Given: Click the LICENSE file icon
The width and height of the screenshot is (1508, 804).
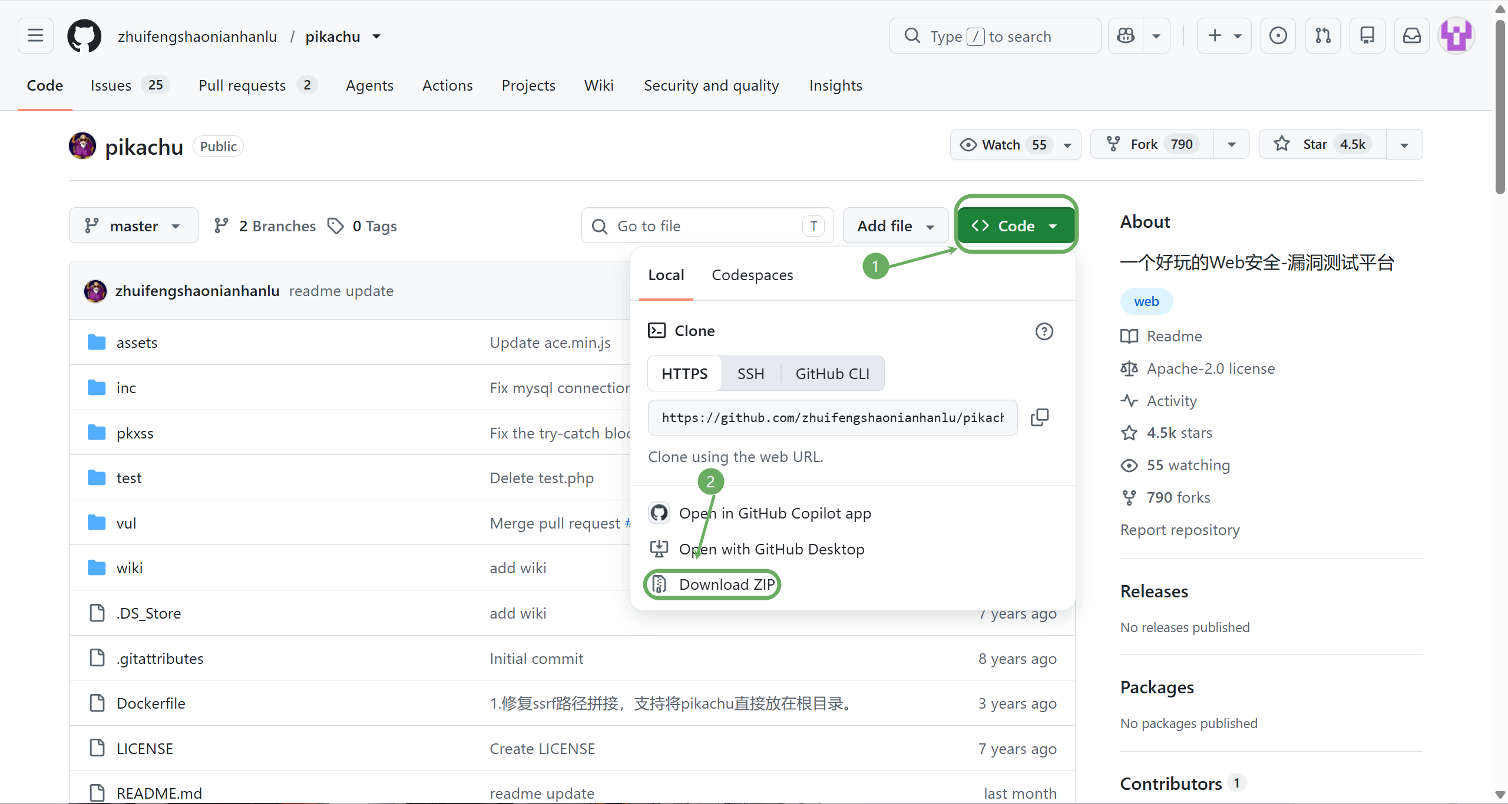Looking at the screenshot, I should pos(97,748).
